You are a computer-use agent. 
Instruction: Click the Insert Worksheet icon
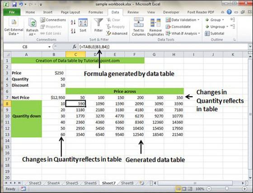pyautogui.click(x=142, y=183)
